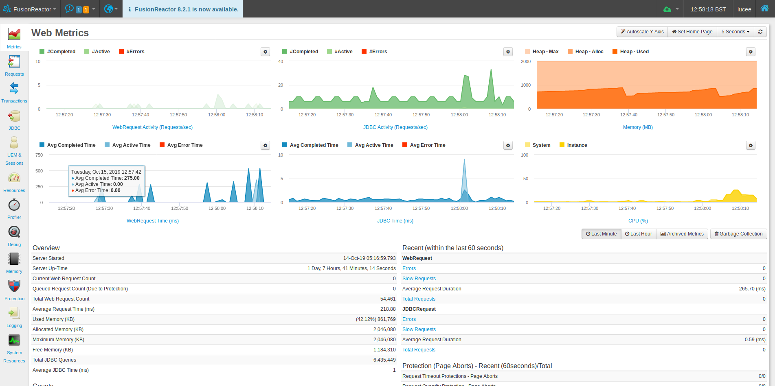Image resolution: width=775 pixels, height=386 pixels.
Task: Open the cloud status dropdown
Action: pos(671,9)
